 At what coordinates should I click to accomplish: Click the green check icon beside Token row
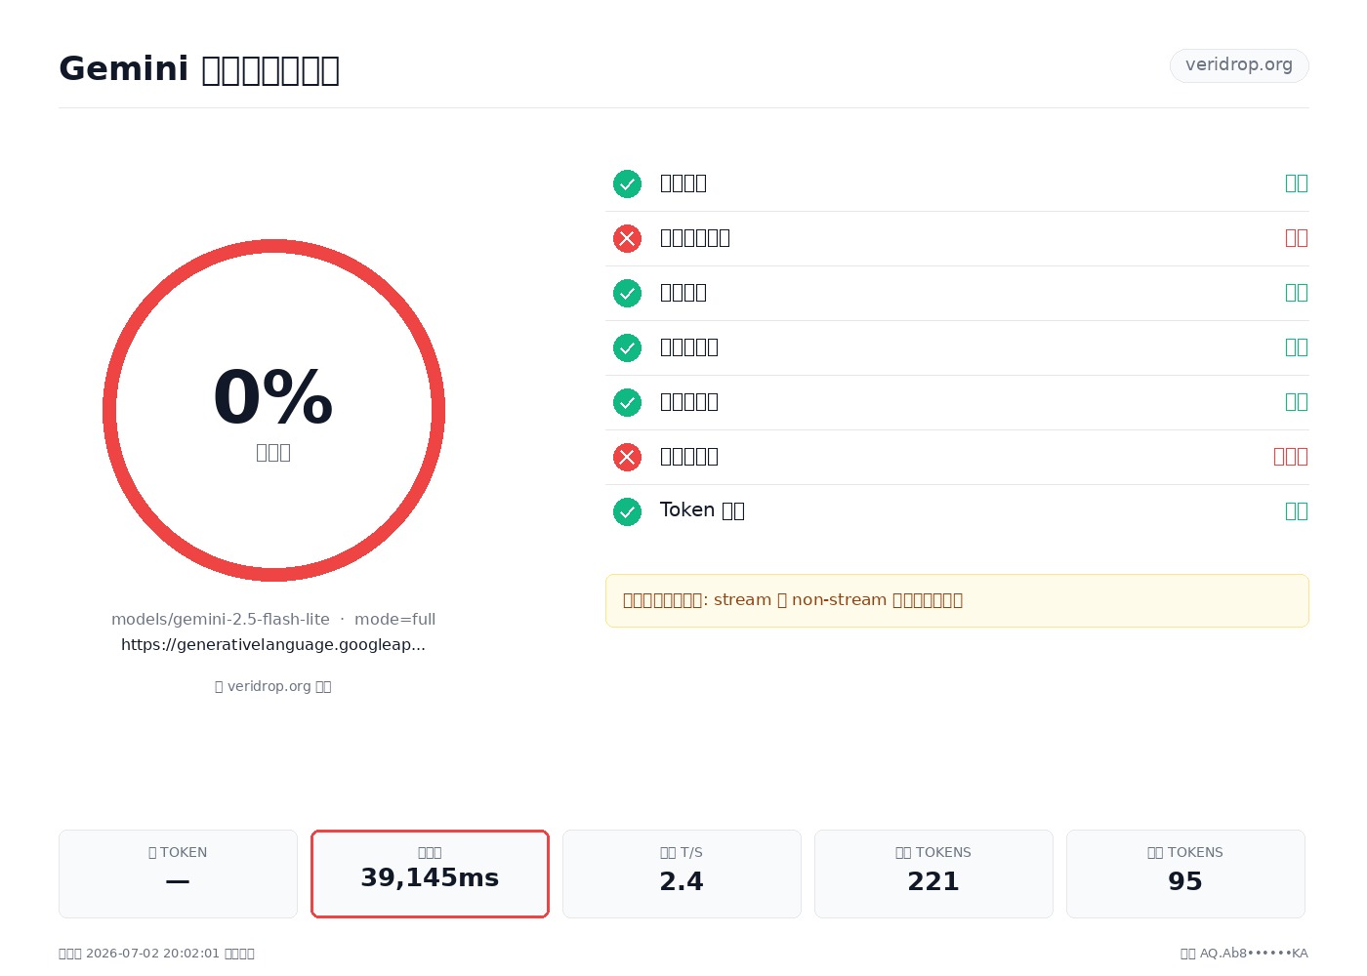click(x=627, y=511)
